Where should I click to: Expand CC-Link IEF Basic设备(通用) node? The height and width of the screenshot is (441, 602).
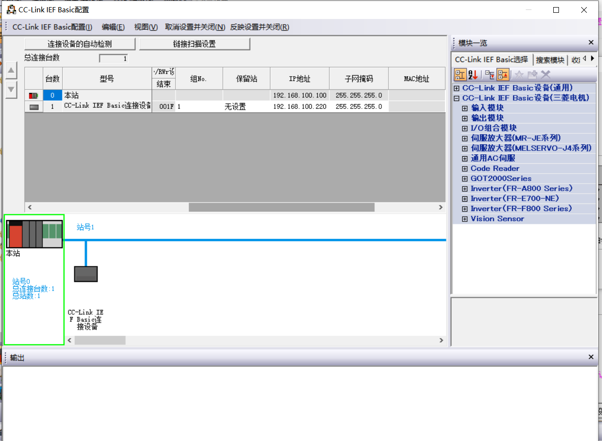(x=457, y=88)
